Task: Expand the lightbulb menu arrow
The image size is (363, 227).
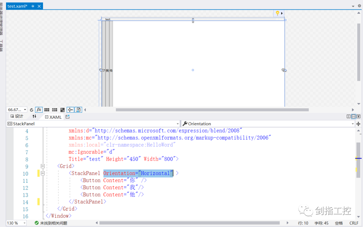Action: coord(282,13)
